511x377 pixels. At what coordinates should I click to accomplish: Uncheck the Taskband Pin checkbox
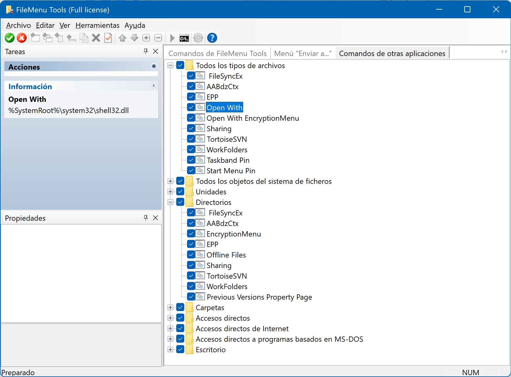point(191,160)
